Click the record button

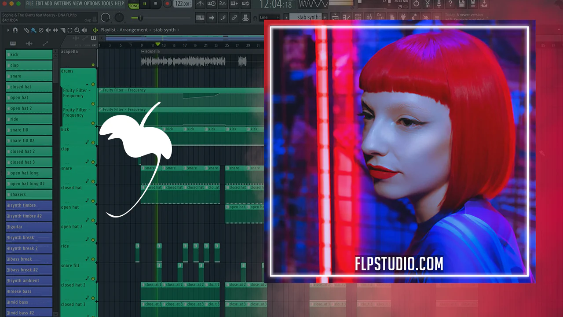(167, 4)
